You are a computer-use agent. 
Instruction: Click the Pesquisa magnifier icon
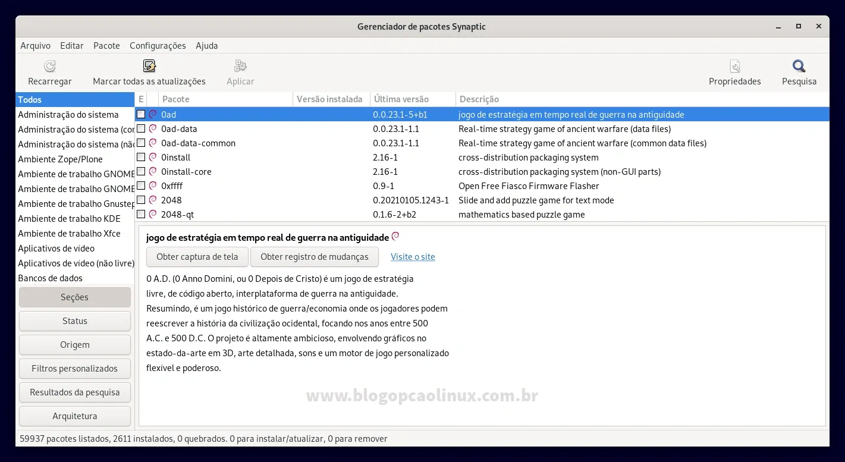coord(799,66)
